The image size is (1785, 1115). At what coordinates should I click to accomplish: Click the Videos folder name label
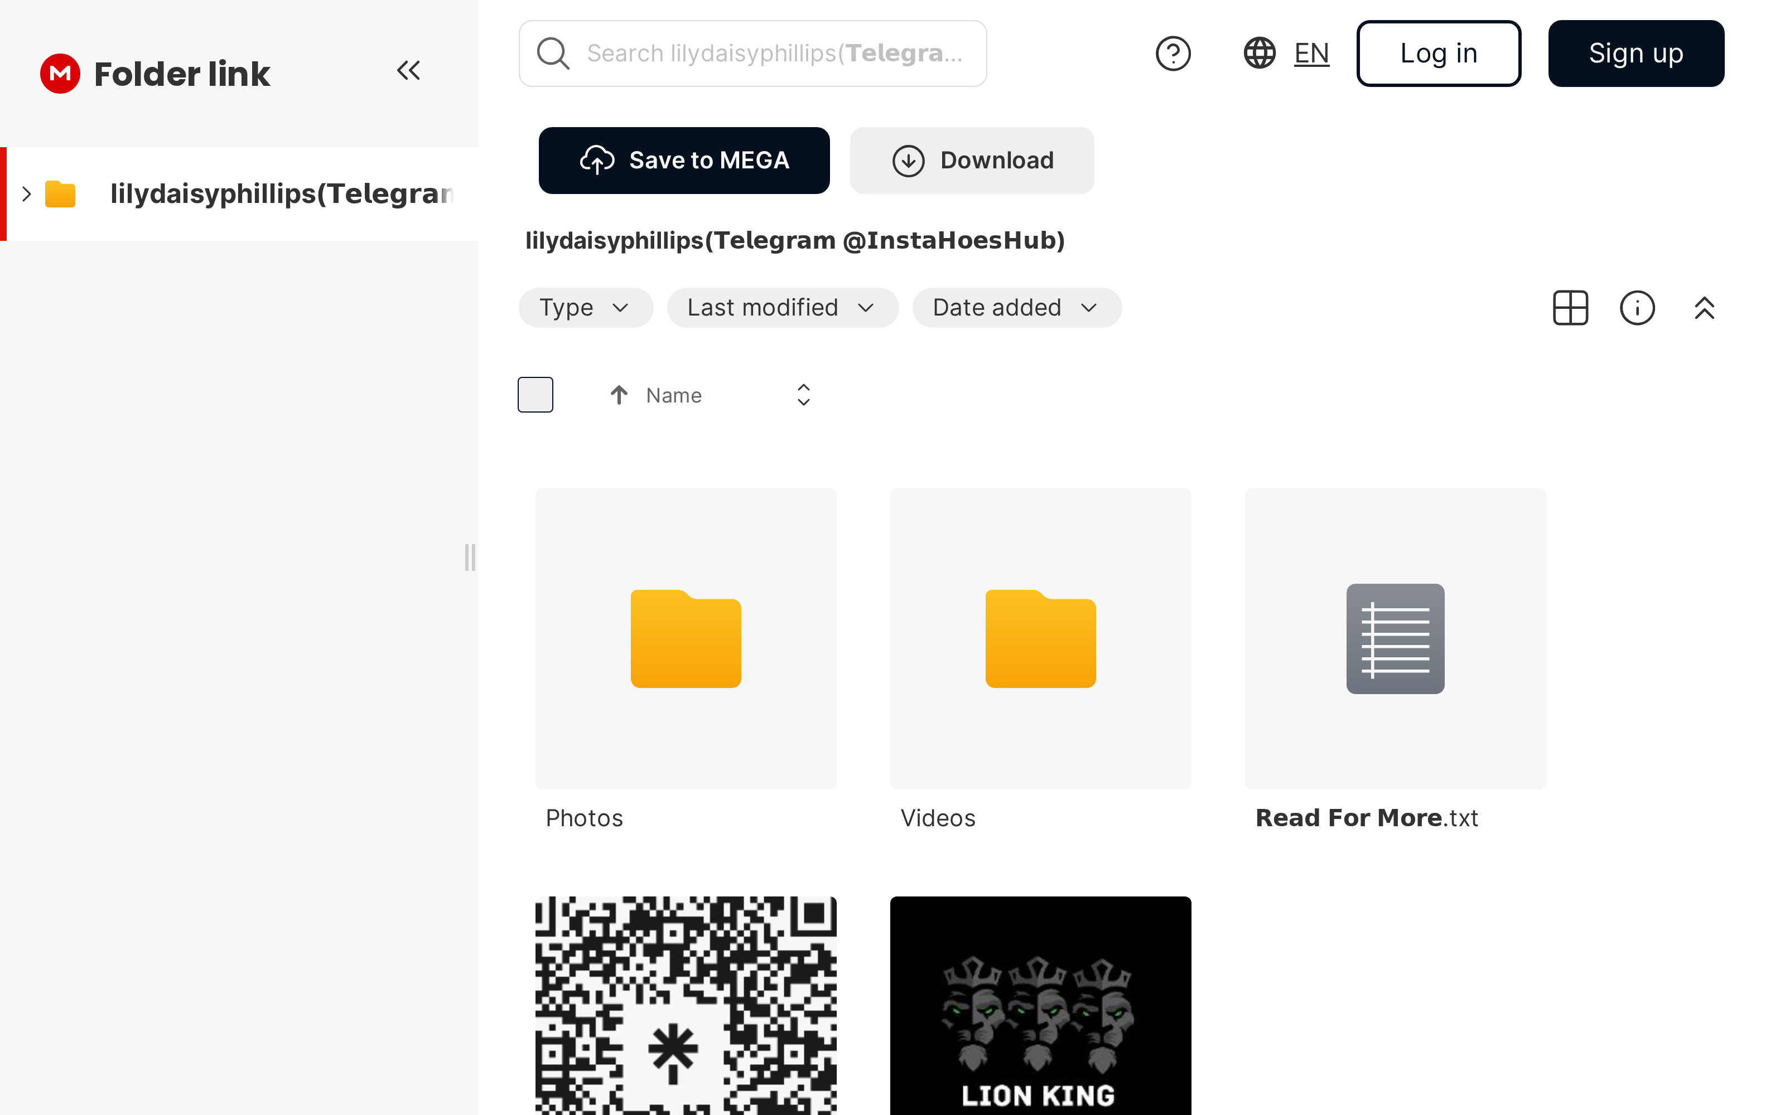pyautogui.click(x=938, y=818)
